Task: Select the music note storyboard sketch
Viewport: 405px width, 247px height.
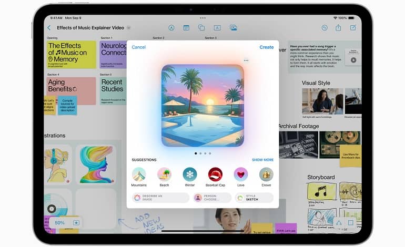Action: point(322,192)
